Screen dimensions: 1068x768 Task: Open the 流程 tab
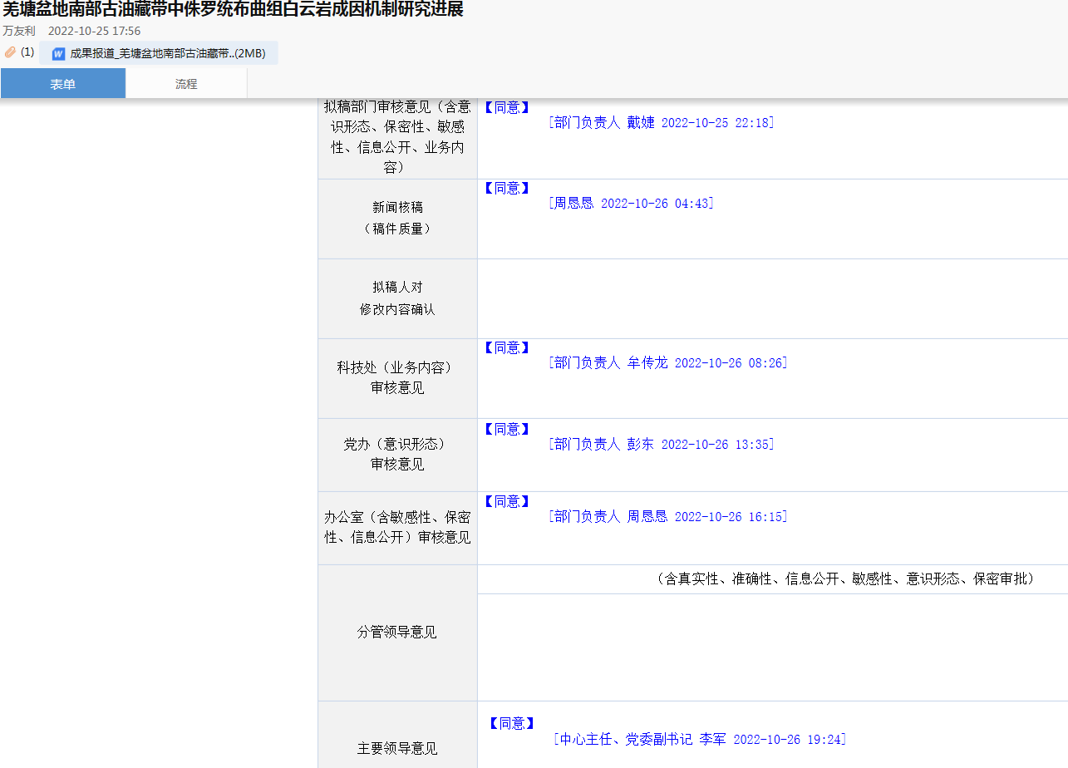pos(186,84)
